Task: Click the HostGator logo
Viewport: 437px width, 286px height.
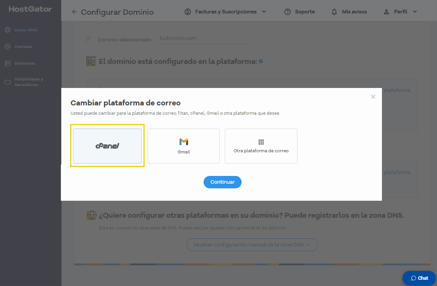Action: pos(30,9)
